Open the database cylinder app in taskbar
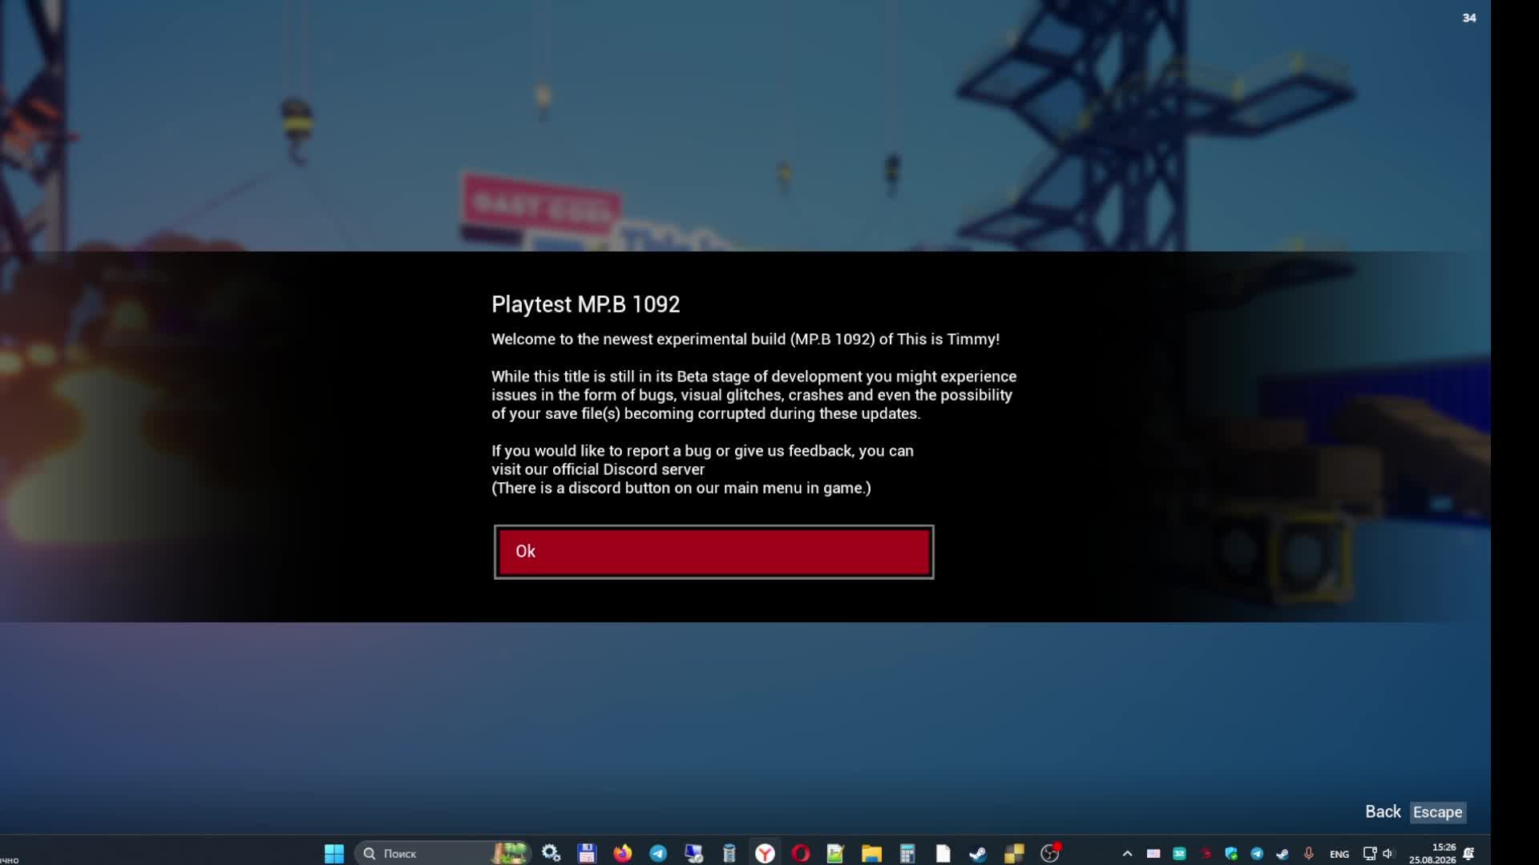Screen dimensions: 1539x865 pyautogui.click(x=729, y=854)
